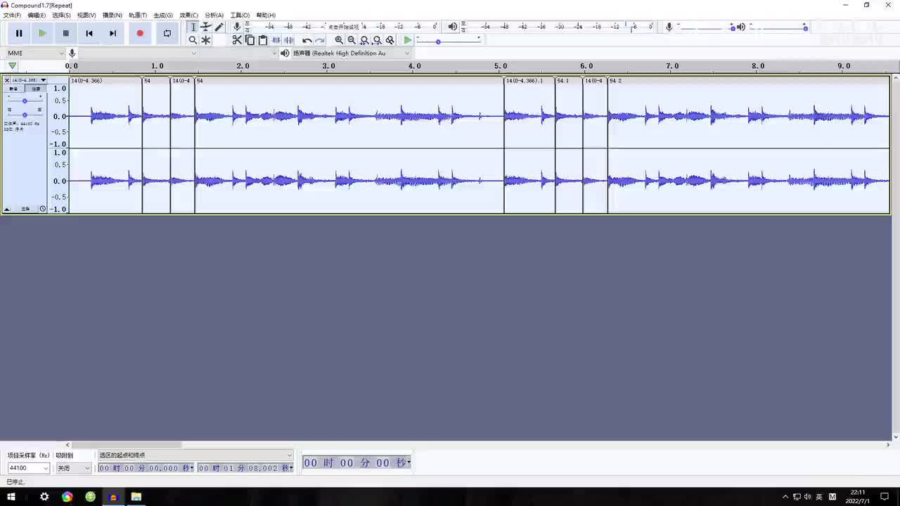Click the Cut scissors icon
Image resolution: width=900 pixels, height=506 pixels.
pos(237,40)
